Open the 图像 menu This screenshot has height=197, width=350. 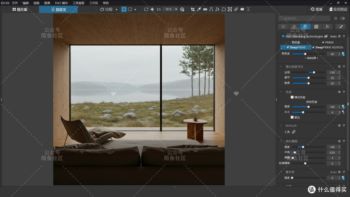click(x=47, y=3)
